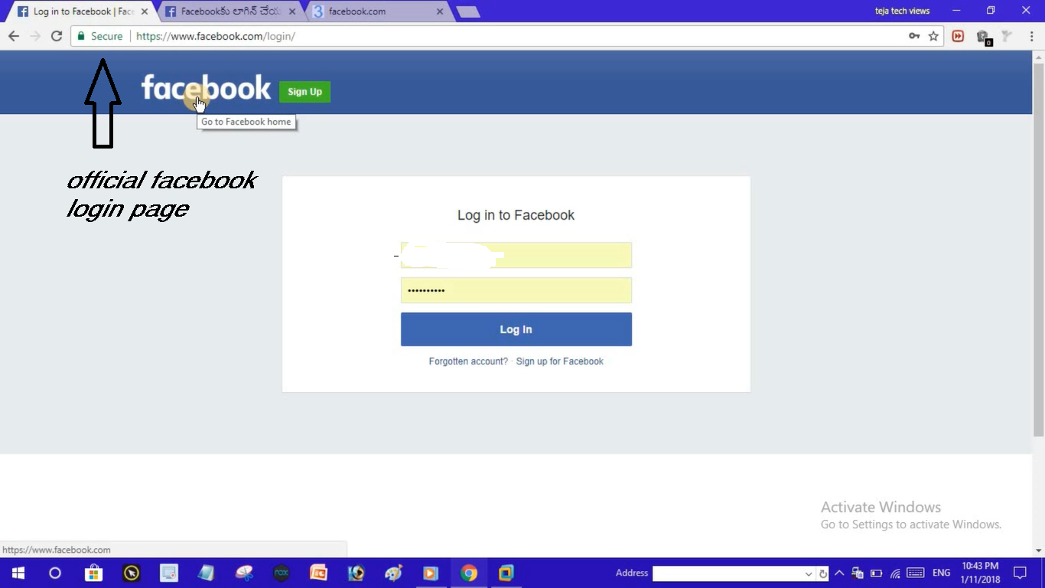Open Chrome's three-dot menu
Image resolution: width=1045 pixels, height=588 pixels.
1031,36
